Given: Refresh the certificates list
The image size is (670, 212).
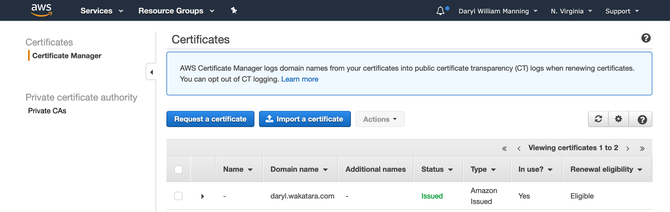Looking at the screenshot, I should click(598, 119).
